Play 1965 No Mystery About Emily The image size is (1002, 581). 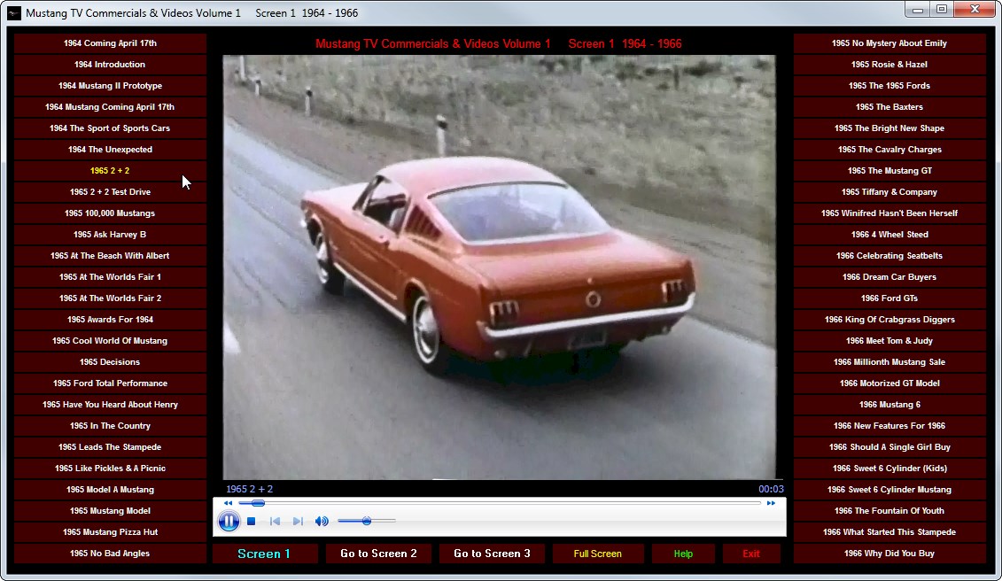(x=889, y=43)
